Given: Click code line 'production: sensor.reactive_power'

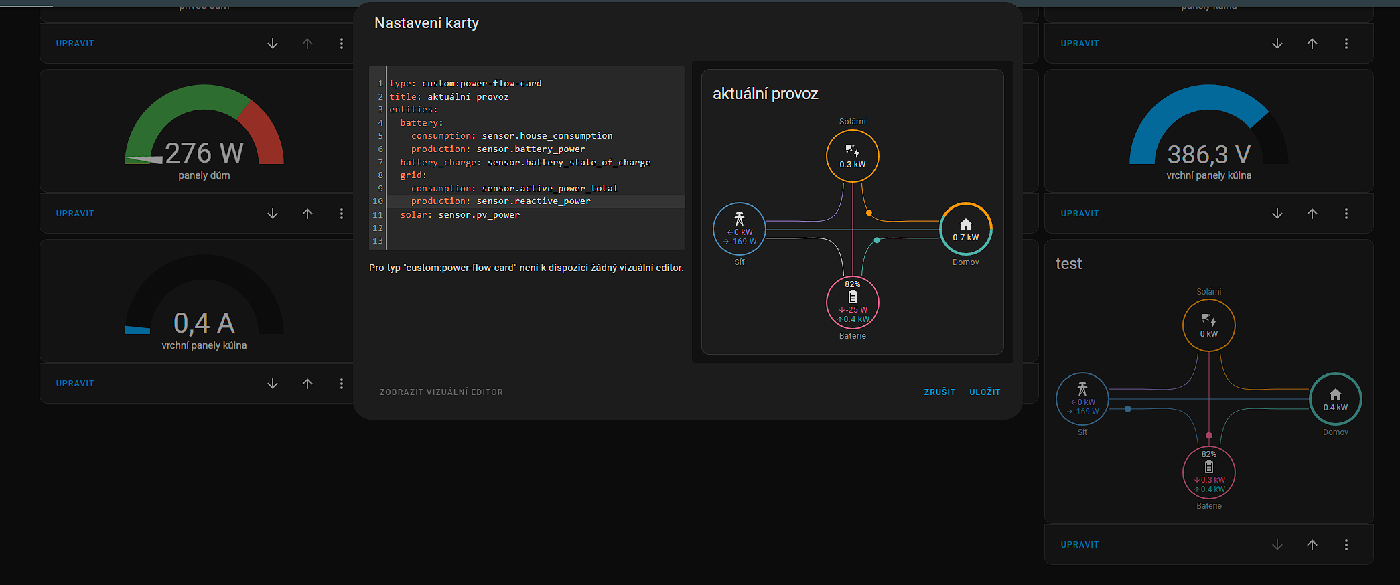Looking at the screenshot, I should pos(501,201).
